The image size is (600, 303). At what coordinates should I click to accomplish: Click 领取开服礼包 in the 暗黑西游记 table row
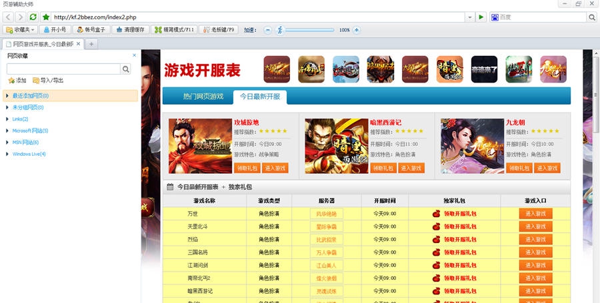[x=460, y=291]
